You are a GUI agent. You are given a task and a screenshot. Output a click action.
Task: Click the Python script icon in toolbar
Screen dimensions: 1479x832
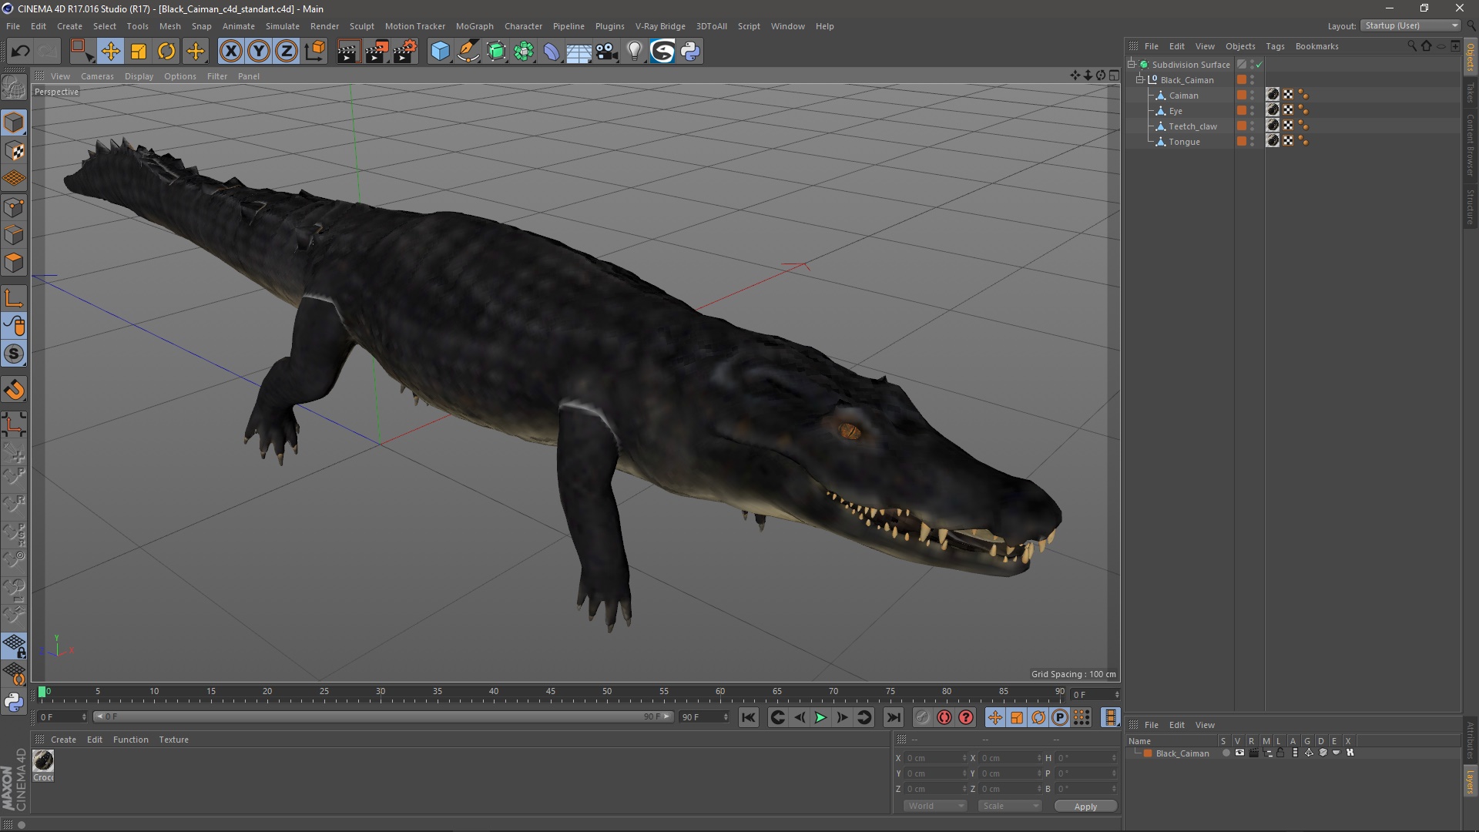[690, 52]
